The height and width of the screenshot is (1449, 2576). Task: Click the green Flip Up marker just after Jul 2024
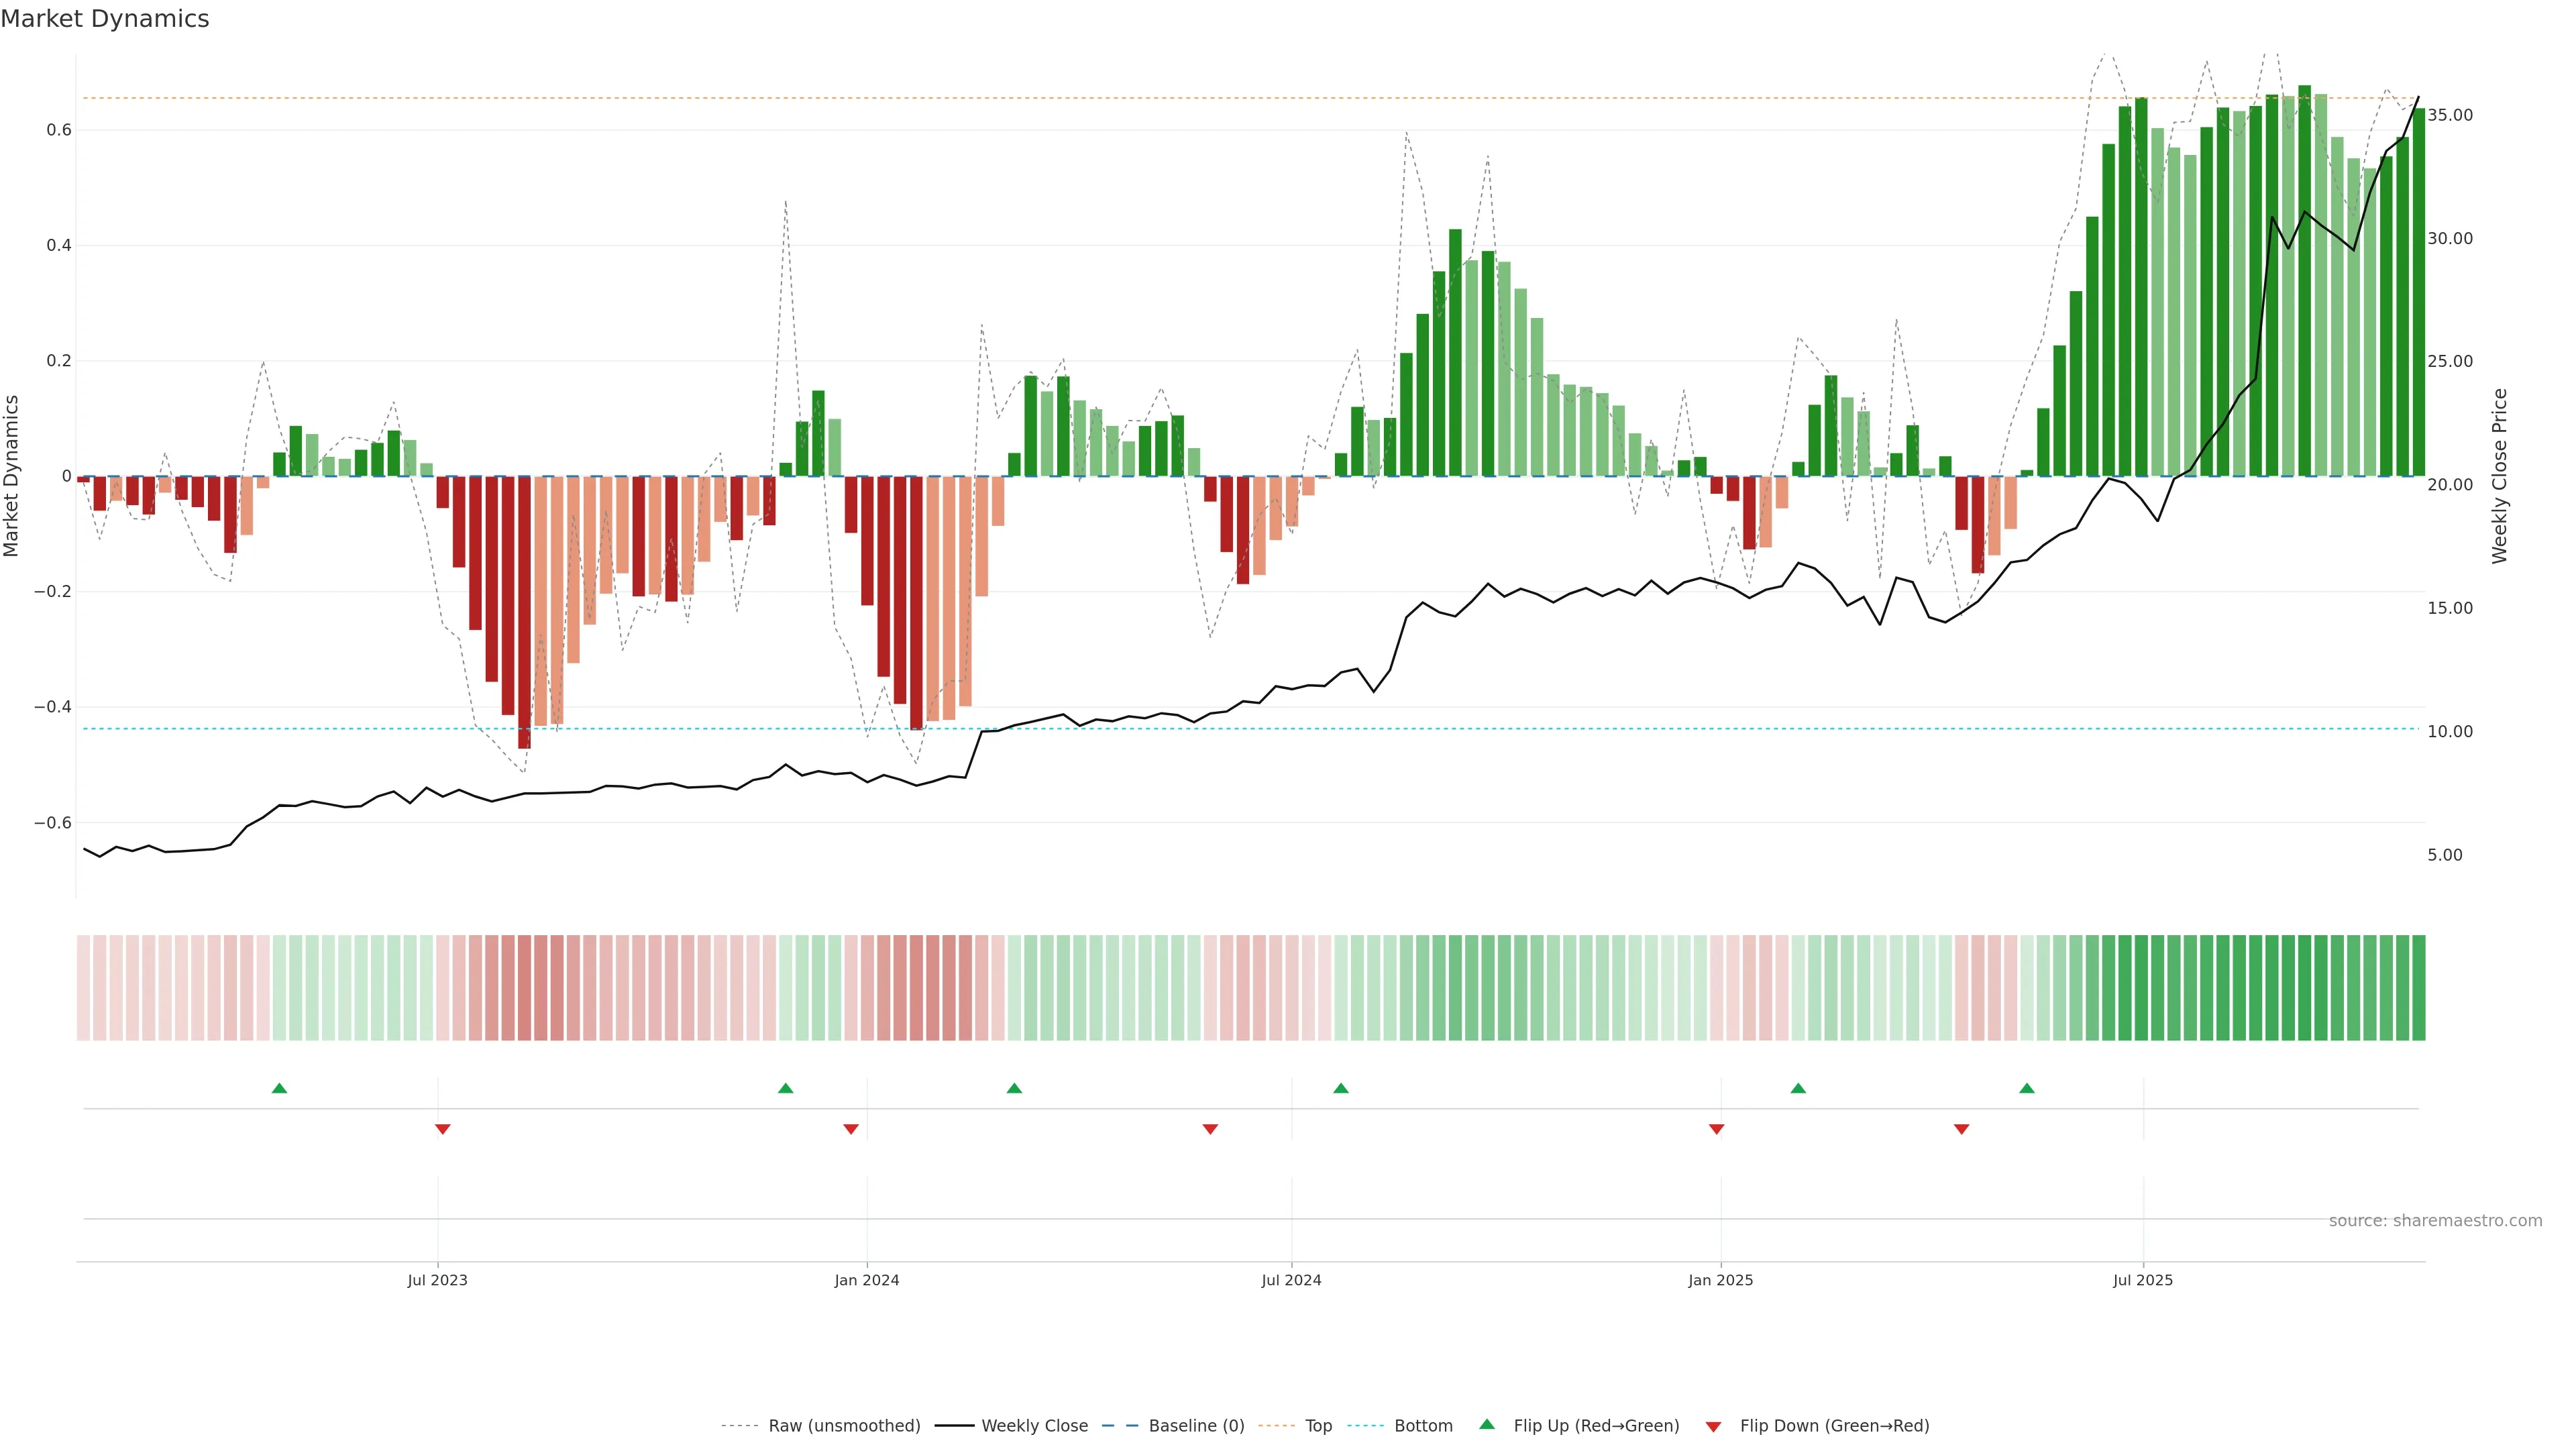pos(1341,1088)
